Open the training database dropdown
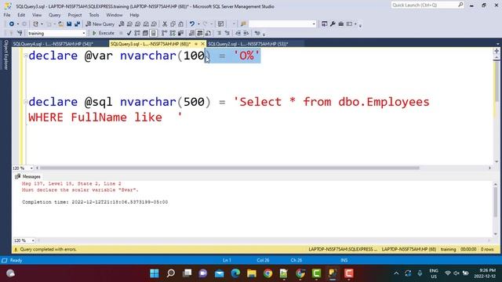Image resolution: width=502 pixels, height=282 pixels. click(84, 33)
